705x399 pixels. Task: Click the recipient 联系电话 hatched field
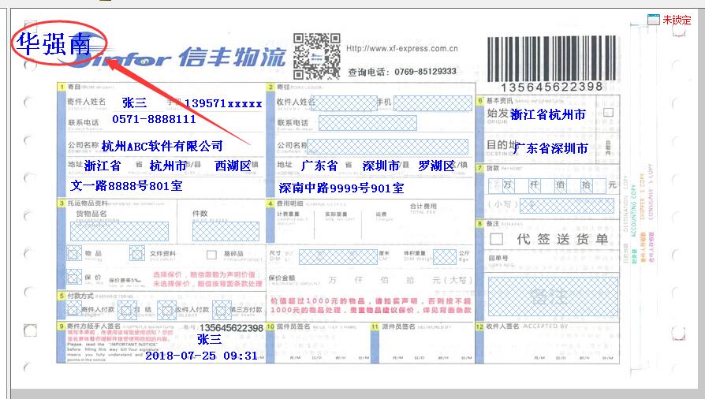pyautogui.click(x=367, y=123)
